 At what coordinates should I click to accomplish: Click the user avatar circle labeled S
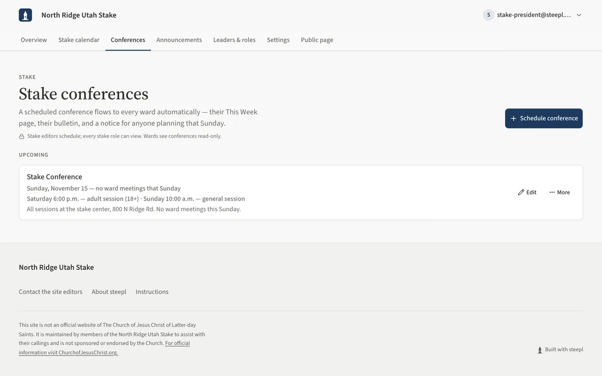[x=489, y=15]
